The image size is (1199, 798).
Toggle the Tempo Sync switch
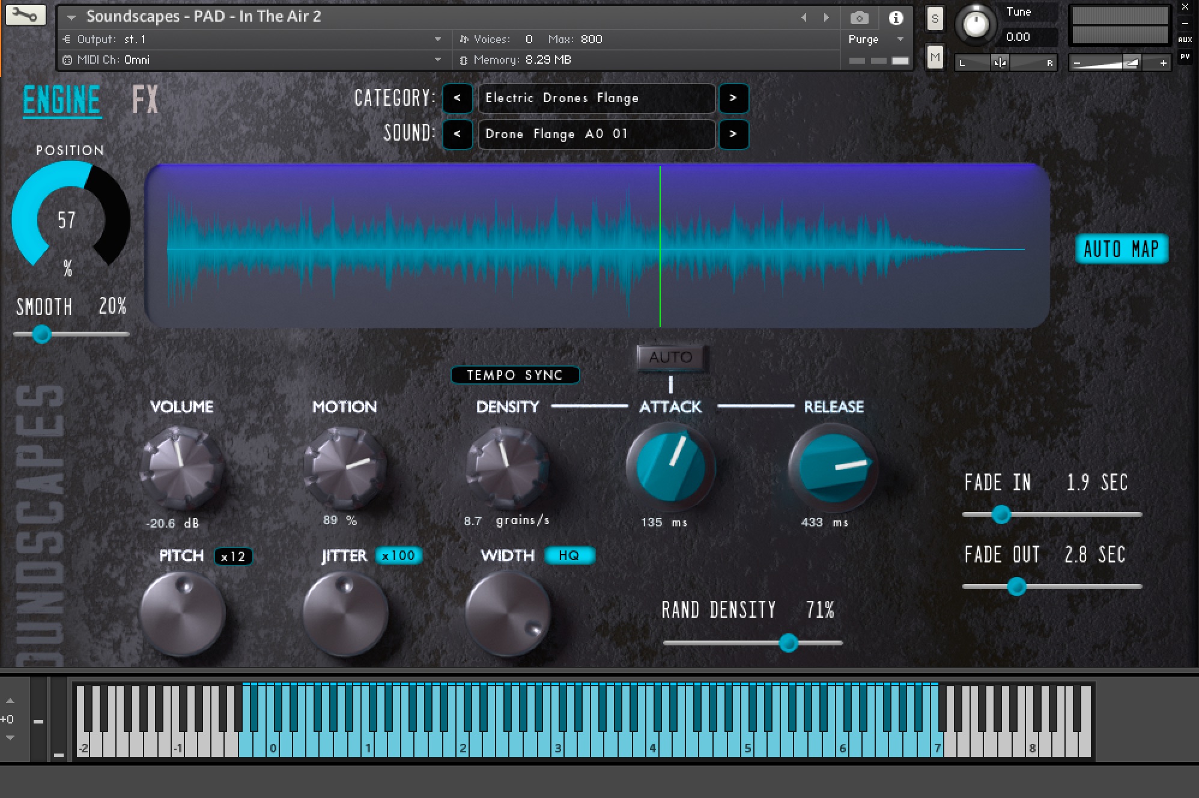click(x=515, y=375)
